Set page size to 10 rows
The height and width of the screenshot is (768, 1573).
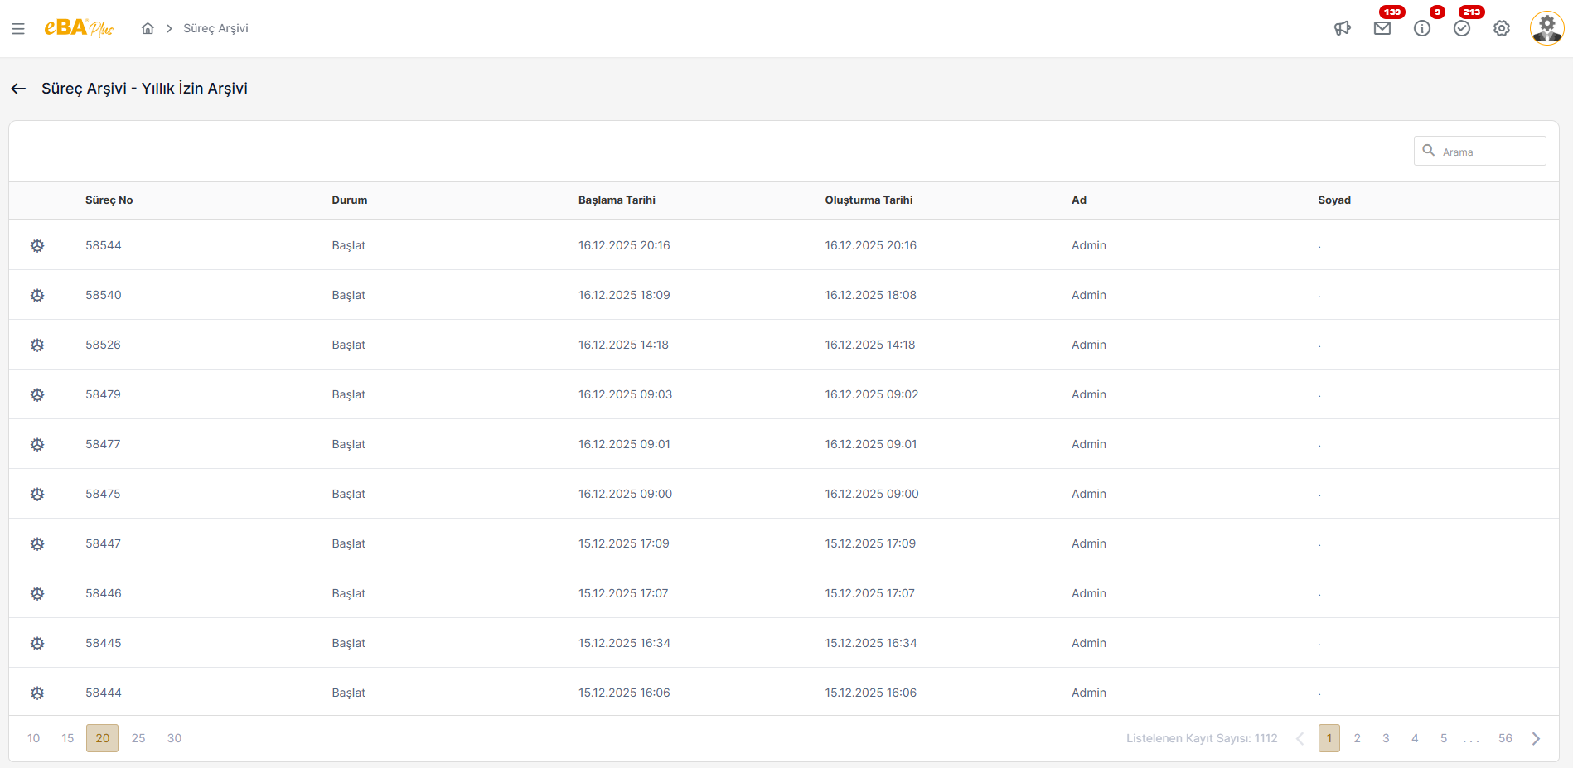click(x=34, y=738)
